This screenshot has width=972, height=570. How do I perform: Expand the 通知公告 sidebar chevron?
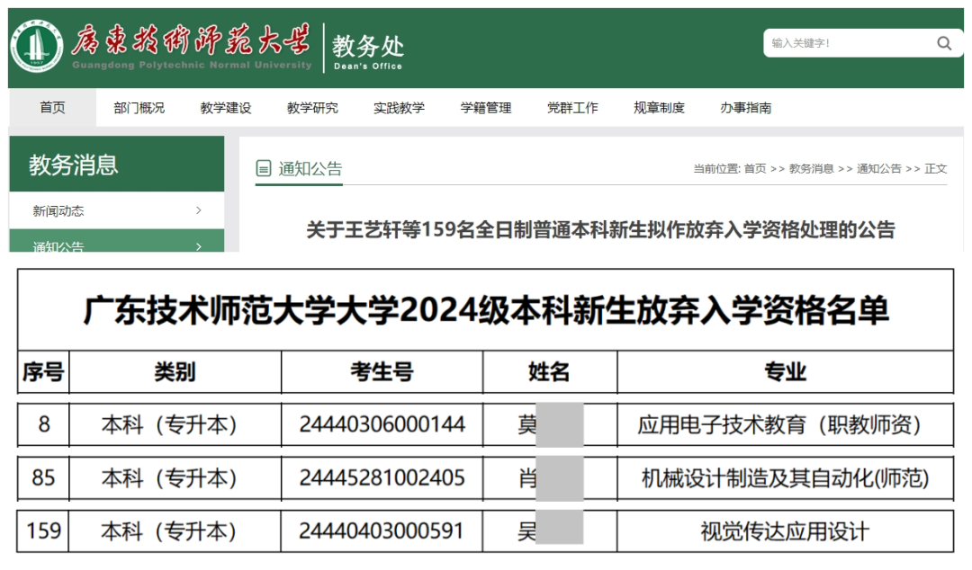[x=198, y=246]
